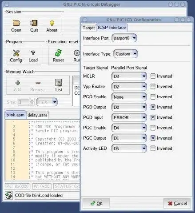Click line number 10 in the source gutter
195x213 pixels.
[13, 160]
